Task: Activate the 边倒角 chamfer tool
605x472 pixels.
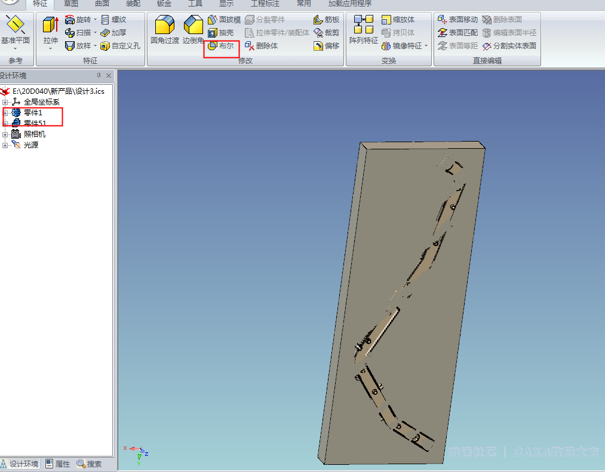Action: [194, 31]
